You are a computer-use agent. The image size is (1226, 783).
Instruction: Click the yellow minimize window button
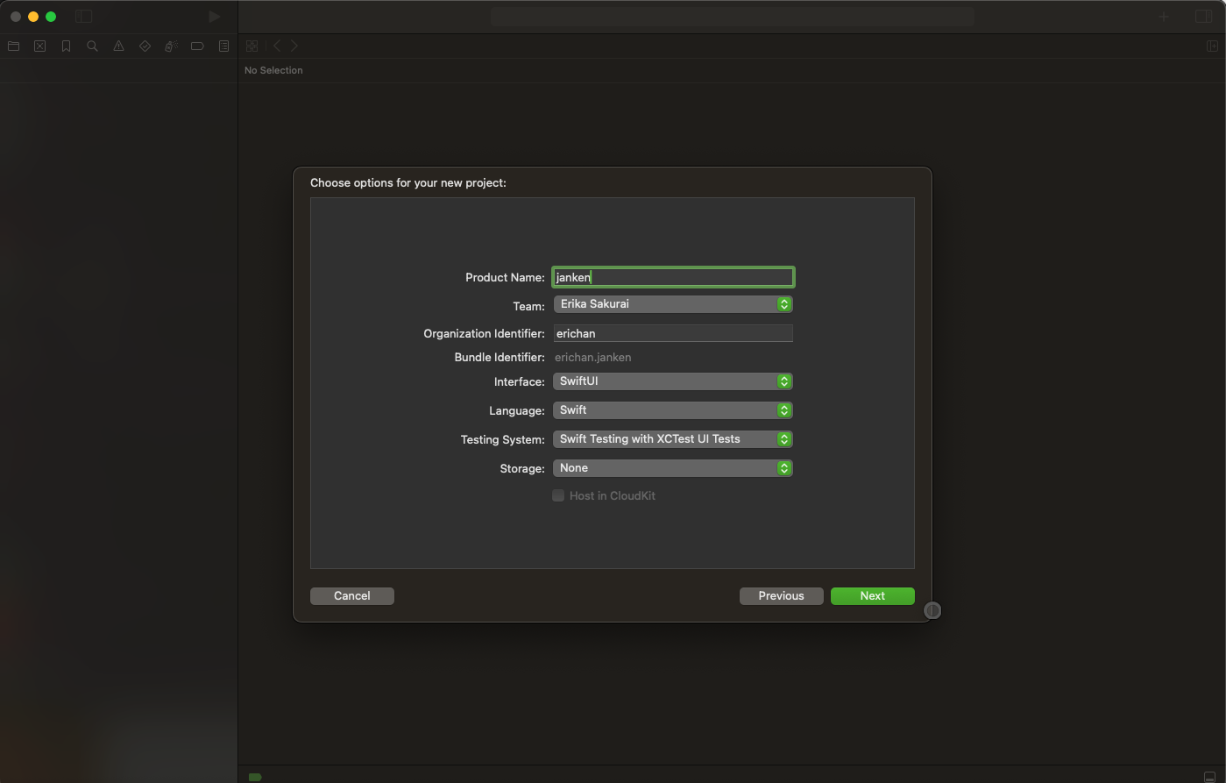pos(33,17)
